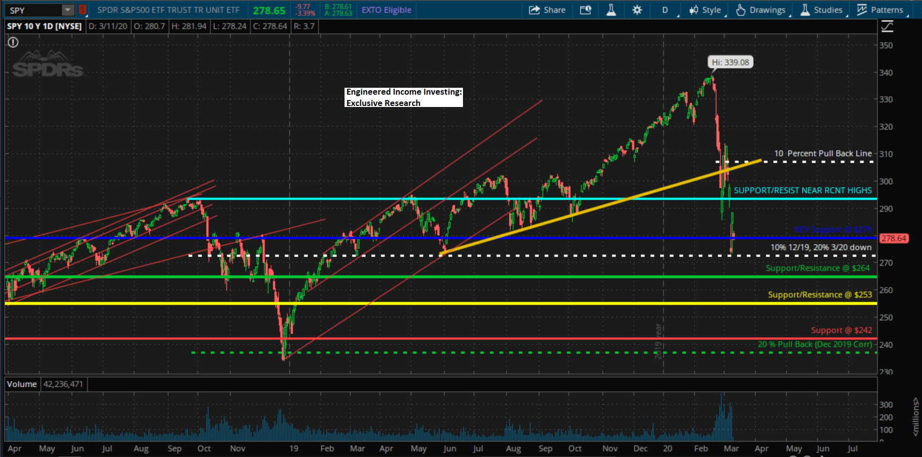Open the Style menu
The height and width of the screenshot is (457, 922).
[705, 10]
